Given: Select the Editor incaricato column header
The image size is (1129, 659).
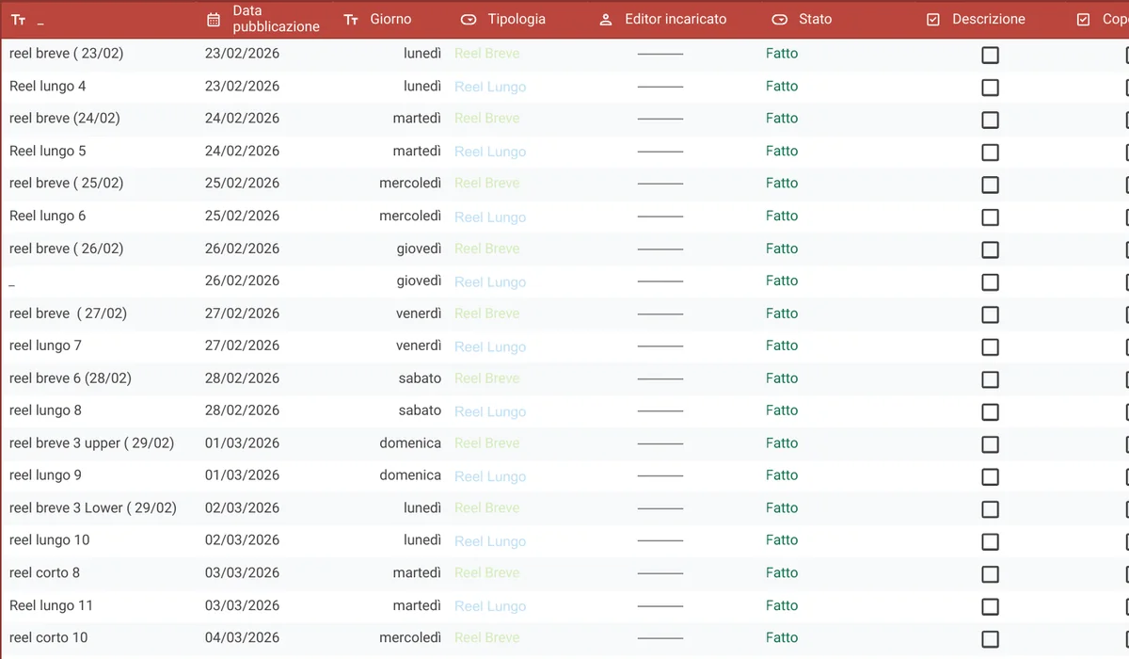Looking at the screenshot, I should [x=676, y=19].
